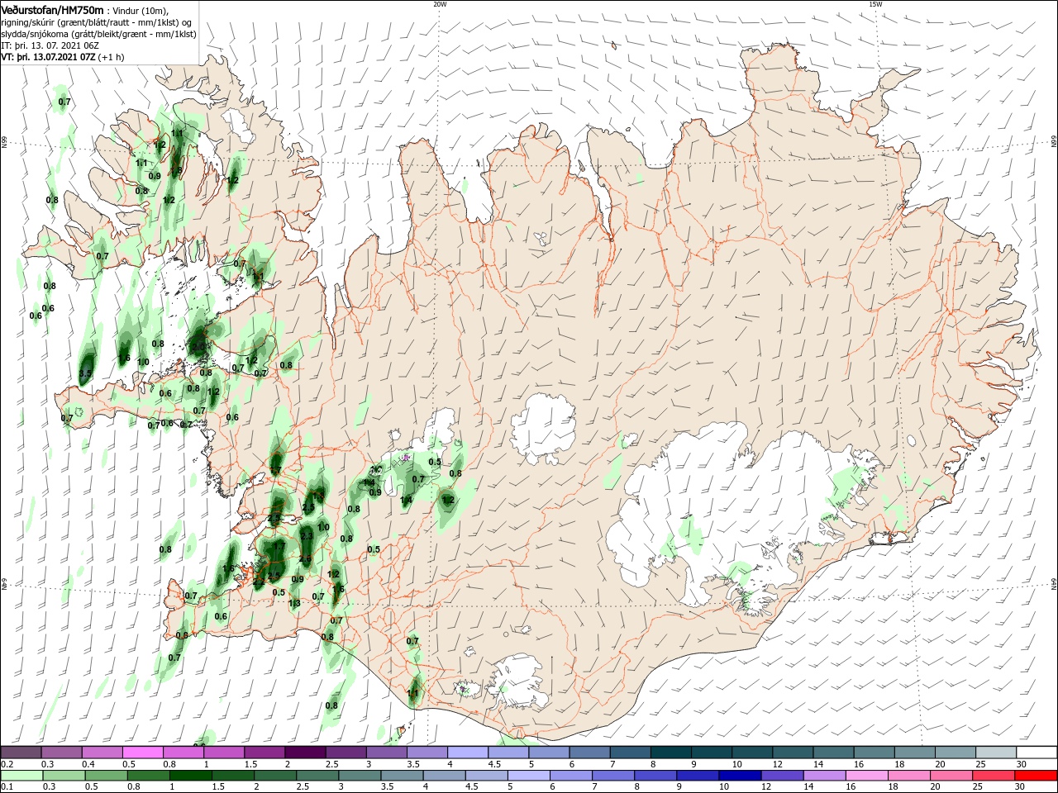Click the 'Vindur (10m)' header text
Viewport: 1058px width, 793px height.
click(x=140, y=10)
